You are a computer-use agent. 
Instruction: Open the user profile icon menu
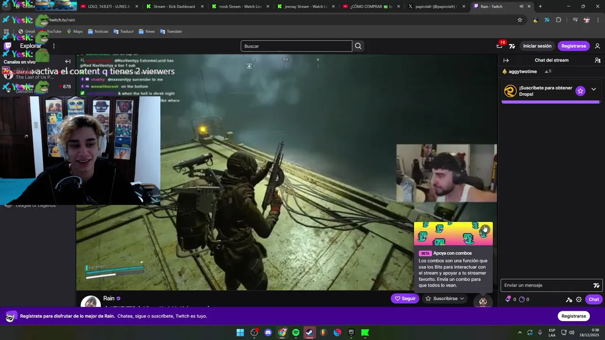click(x=597, y=46)
